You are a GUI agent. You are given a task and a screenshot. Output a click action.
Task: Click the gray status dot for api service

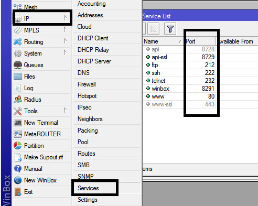tap(148, 49)
